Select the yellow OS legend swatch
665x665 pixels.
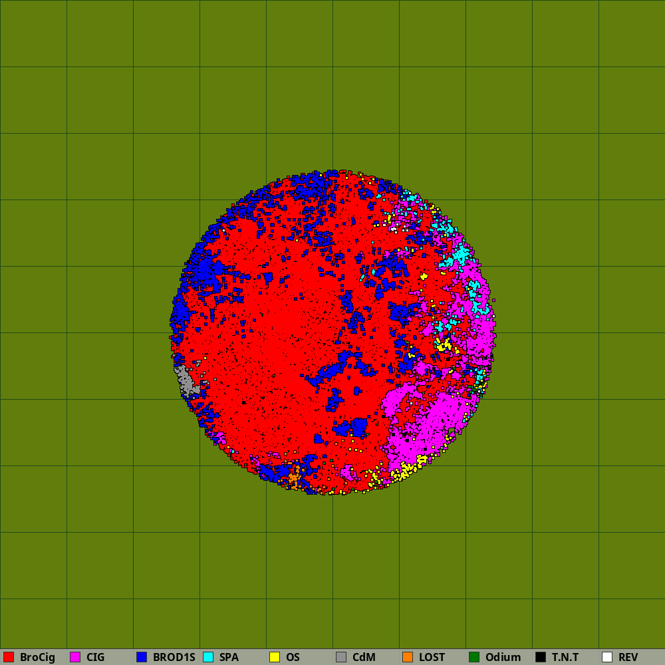(x=275, y=657)
